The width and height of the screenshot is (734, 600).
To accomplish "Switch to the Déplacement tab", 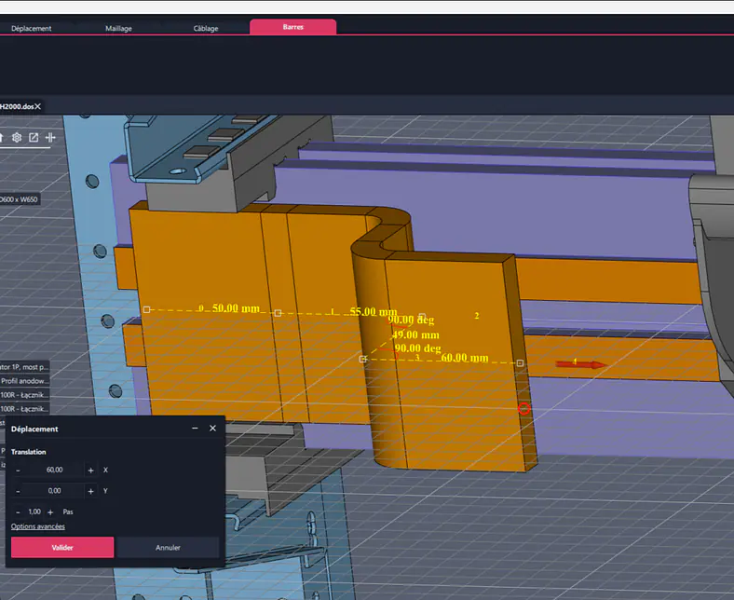I will point(32,28).
